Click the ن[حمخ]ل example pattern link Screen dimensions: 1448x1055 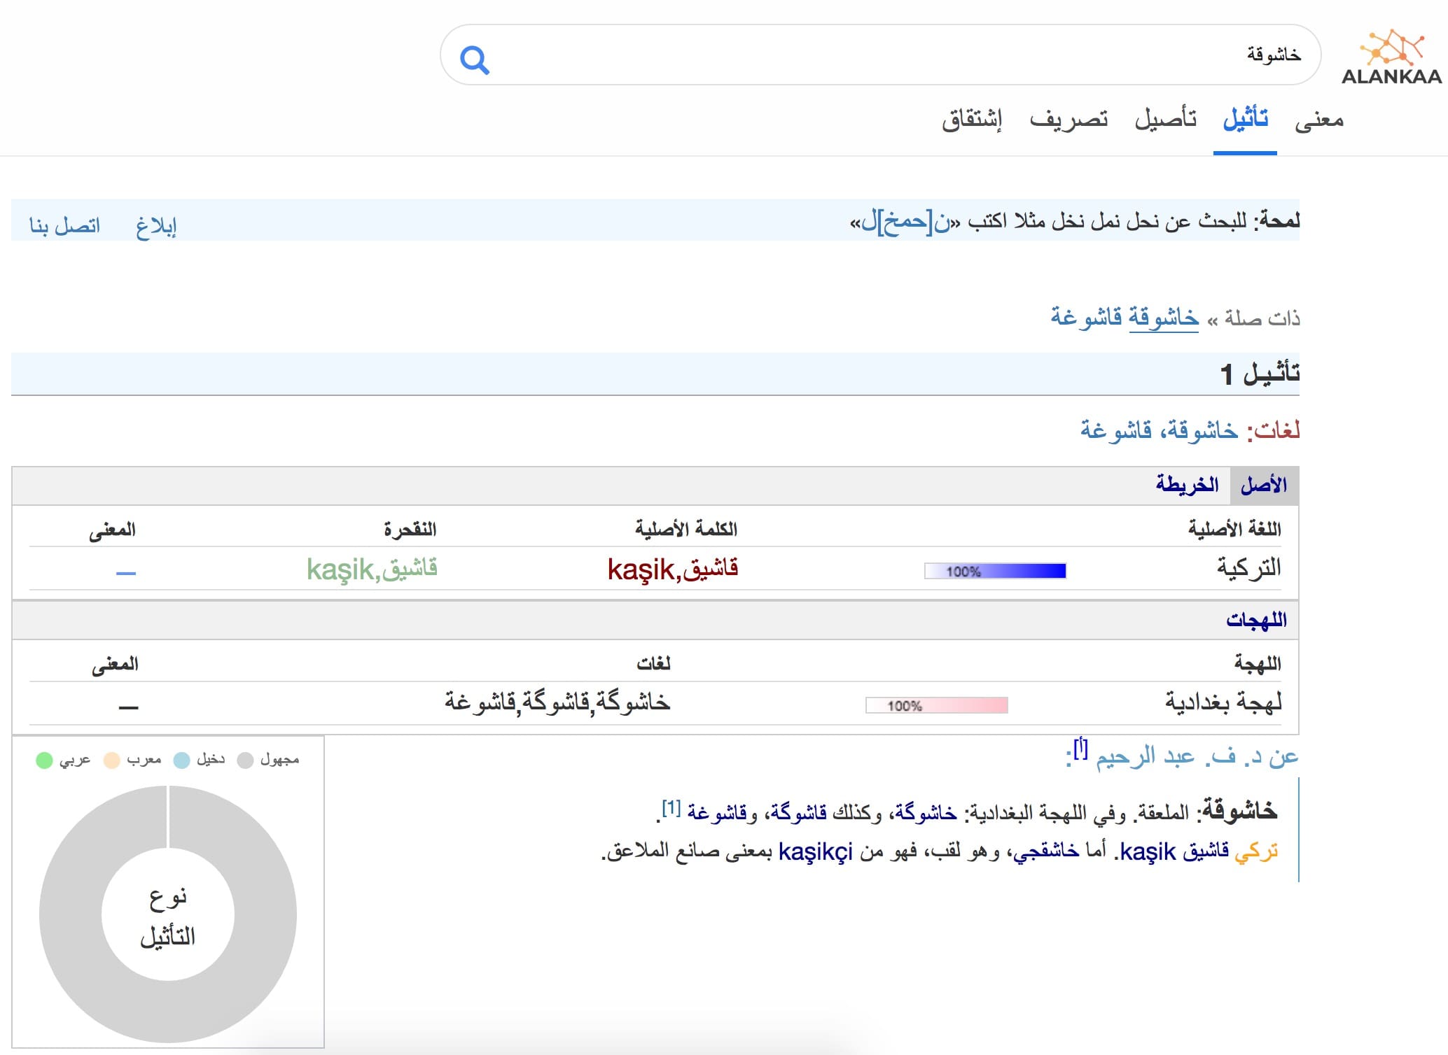tap(907, 221)
